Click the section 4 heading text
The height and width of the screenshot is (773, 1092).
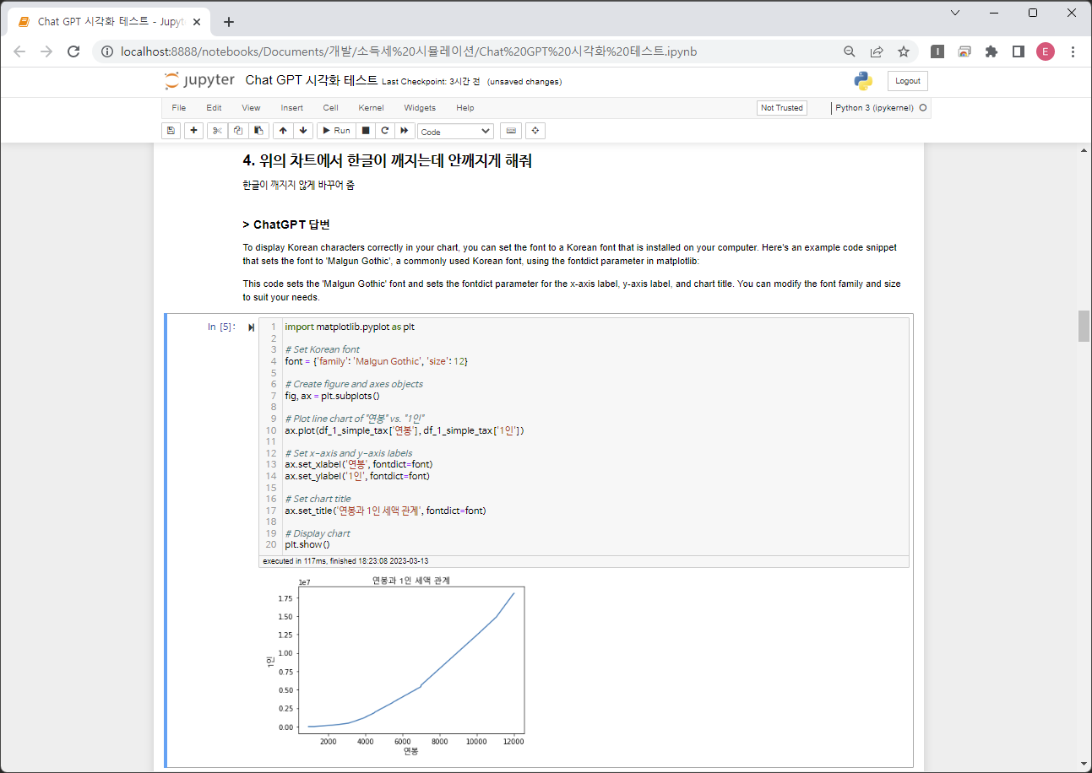tap(387, 161)
